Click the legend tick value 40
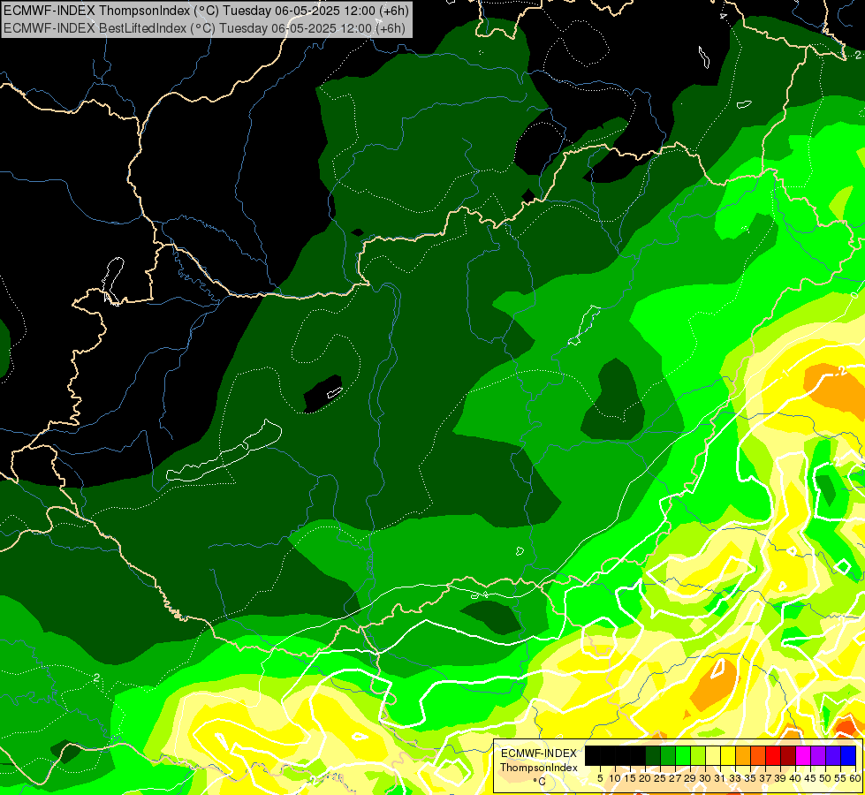Viewport: 865px width, 795px height. click(795, 778)
